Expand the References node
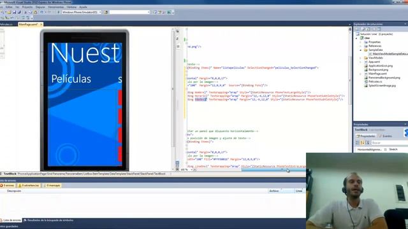The height and width of the screenshot is (229, 408). pos(361,46)
